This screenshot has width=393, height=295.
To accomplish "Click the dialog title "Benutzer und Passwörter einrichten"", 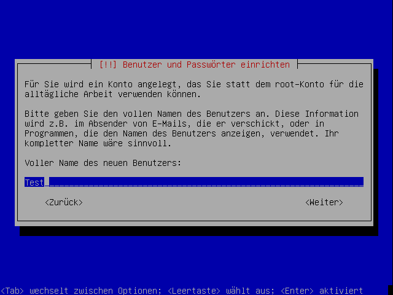I will (x=206, y=65).
